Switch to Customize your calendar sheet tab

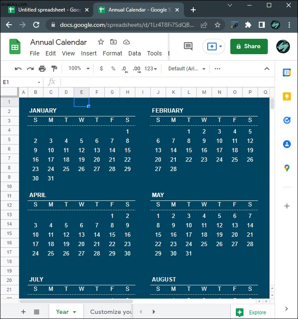(x=111, y=312)
